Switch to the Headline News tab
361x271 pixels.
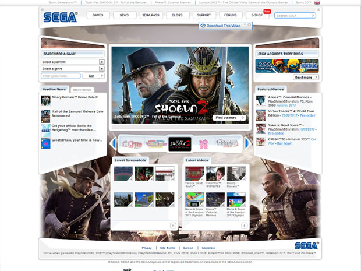click(54, 89)
